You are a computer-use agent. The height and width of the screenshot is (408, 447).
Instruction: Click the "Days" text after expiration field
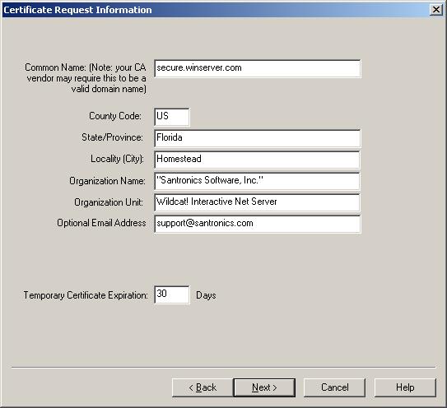point(206,295)
